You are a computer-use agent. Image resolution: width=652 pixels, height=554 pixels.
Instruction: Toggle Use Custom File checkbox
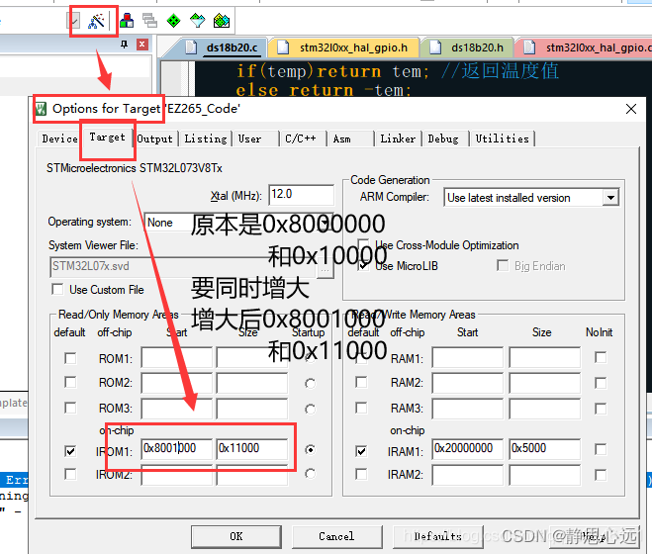[57, 289]
